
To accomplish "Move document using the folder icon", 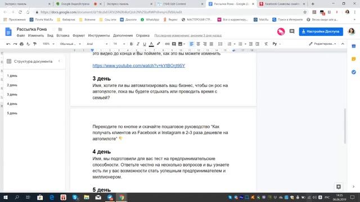I will point(60,29).
